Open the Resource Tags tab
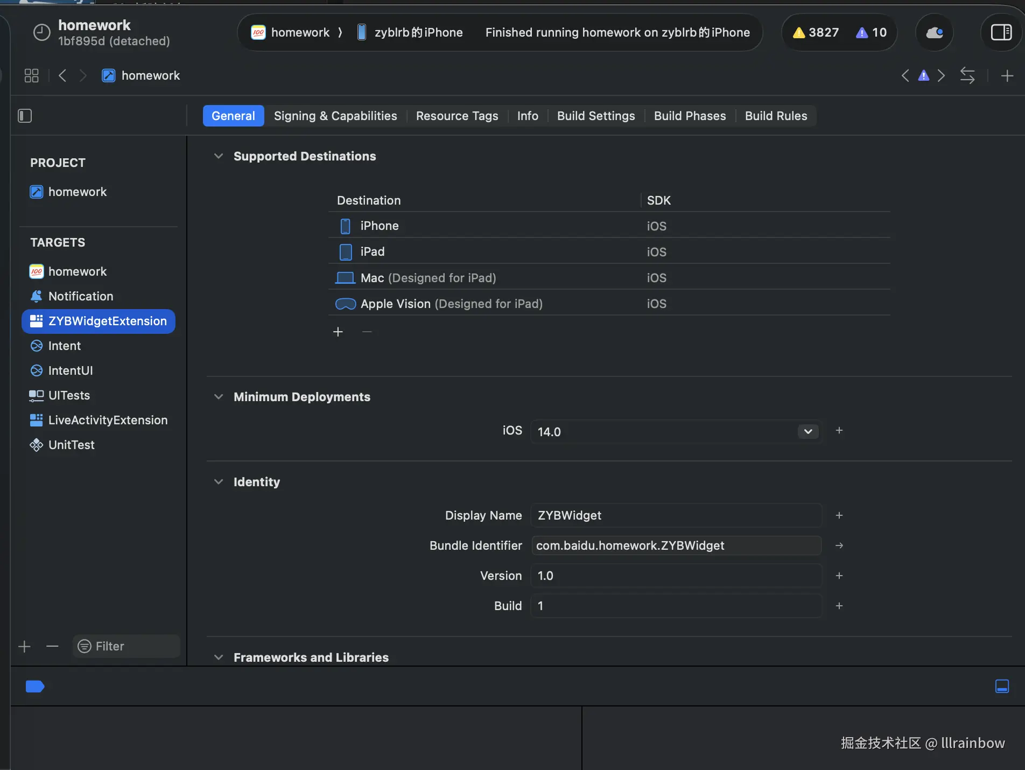This screenshot has height=770, width=1025. (x=457, y=116)
